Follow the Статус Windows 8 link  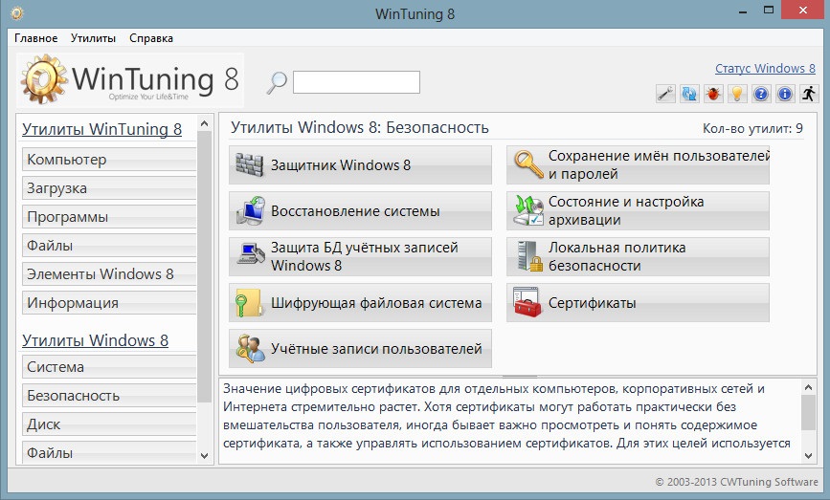[x=765, y=69]
